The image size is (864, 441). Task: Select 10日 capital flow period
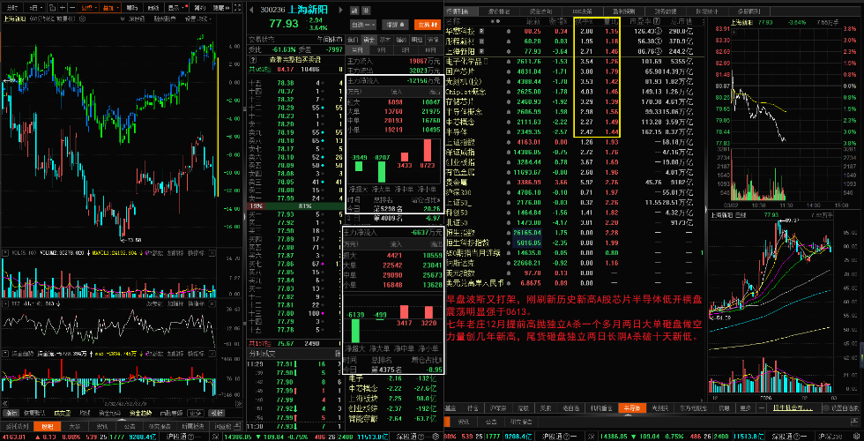click(x=430, y=50)
